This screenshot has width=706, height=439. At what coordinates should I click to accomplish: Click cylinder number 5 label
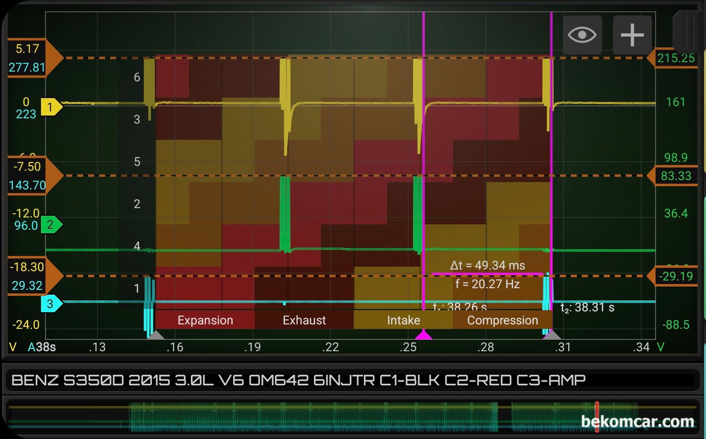pos(137,162)
